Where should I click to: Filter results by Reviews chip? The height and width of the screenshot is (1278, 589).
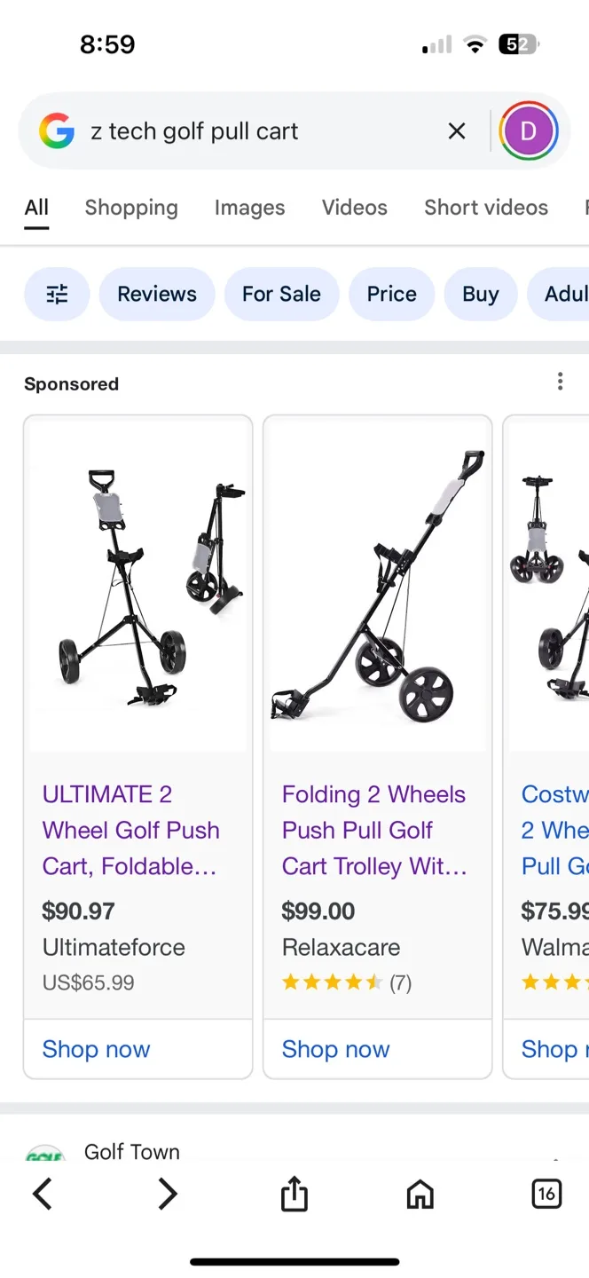click(157, 294)
